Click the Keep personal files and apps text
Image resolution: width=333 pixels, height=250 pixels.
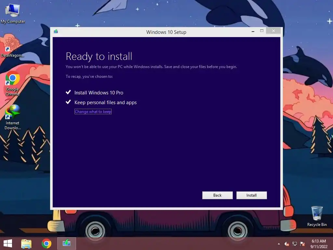(106, 103)
